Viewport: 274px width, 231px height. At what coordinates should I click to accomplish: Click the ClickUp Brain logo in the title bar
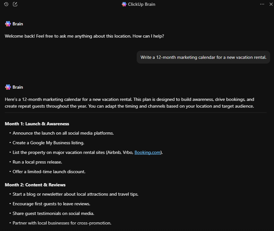[124, 4]
